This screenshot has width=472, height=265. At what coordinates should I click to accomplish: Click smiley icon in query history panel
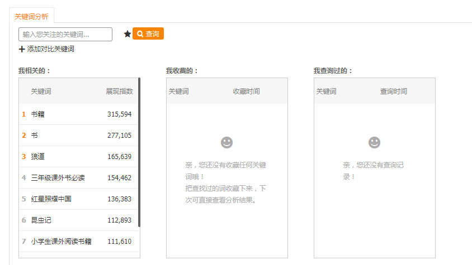pyautogui.click(x=374, y=143)
